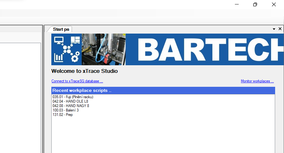
Task: Open Connect to xTraceSG database link
Action: click(x=77, y=81)
